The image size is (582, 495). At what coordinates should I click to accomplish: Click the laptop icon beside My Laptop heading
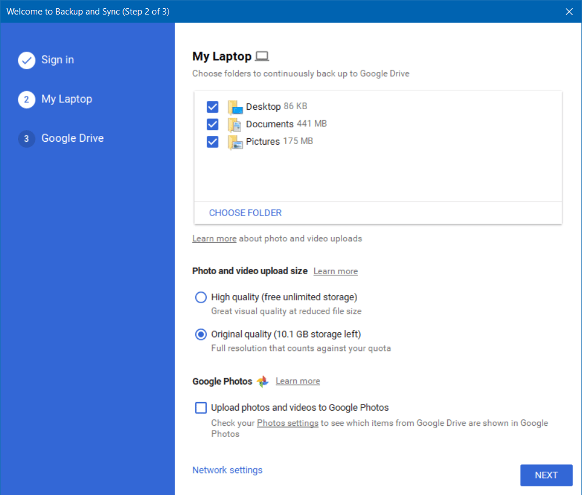[262, 56]
